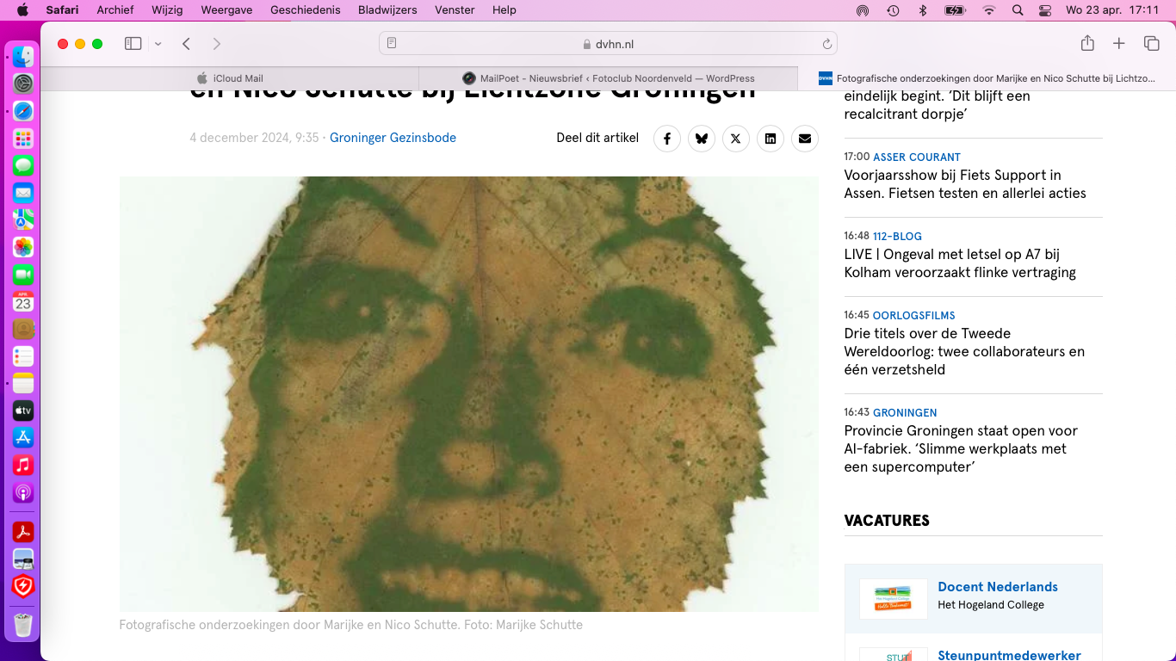Screen dimensions: 1176x661
Task: Click the leaf face article image
Action: 469,394
